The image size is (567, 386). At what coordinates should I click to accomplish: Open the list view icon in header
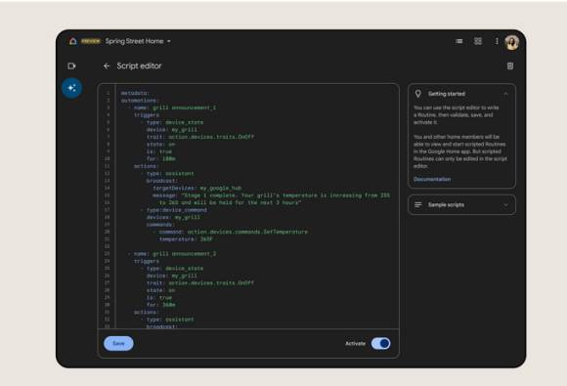(x=458, y=41)
